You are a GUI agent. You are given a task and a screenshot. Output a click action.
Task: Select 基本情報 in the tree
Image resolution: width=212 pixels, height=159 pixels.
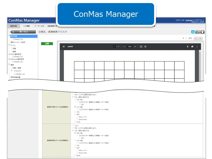tap(24, 36)
